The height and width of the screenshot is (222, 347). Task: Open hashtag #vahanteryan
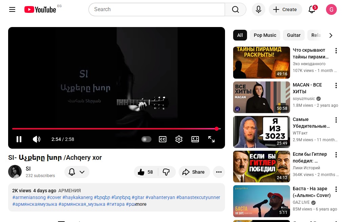click(x=160, y=198)
